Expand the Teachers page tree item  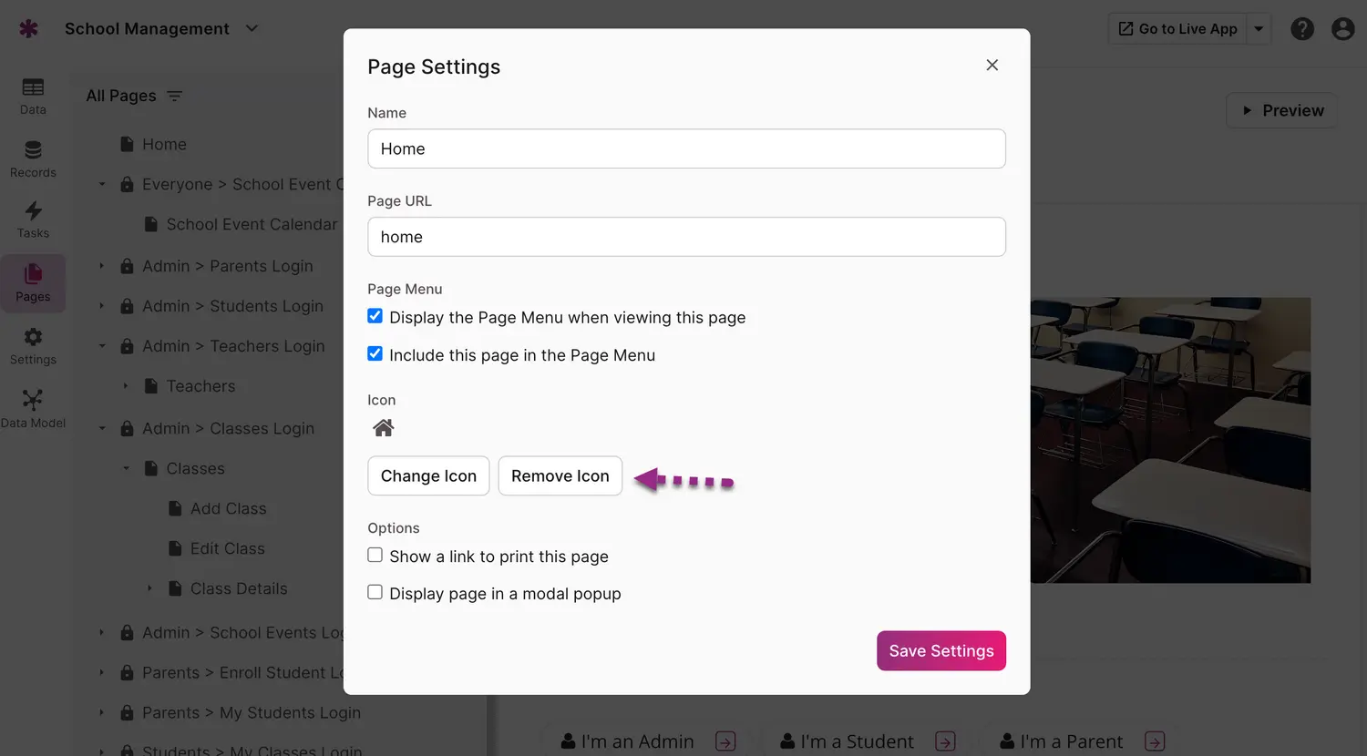127,386
